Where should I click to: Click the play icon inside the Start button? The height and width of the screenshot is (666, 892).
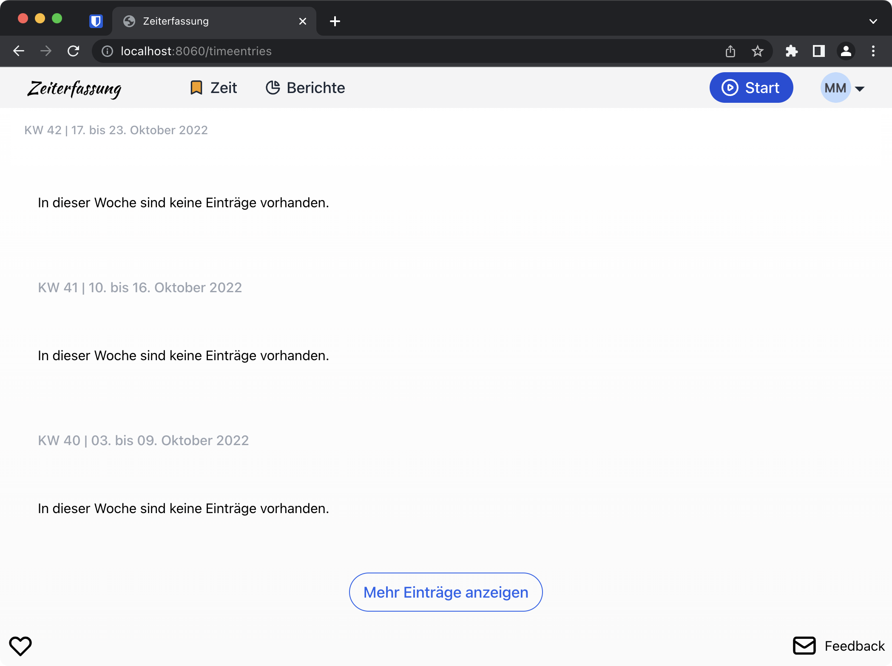(730, 87)
